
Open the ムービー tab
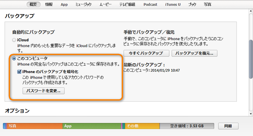coord(105,4)
